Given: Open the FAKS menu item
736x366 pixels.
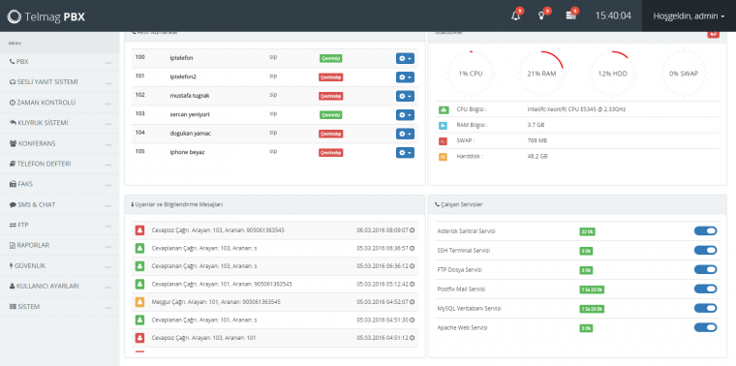Looking at the screenshot, I should tap(60, 184).
